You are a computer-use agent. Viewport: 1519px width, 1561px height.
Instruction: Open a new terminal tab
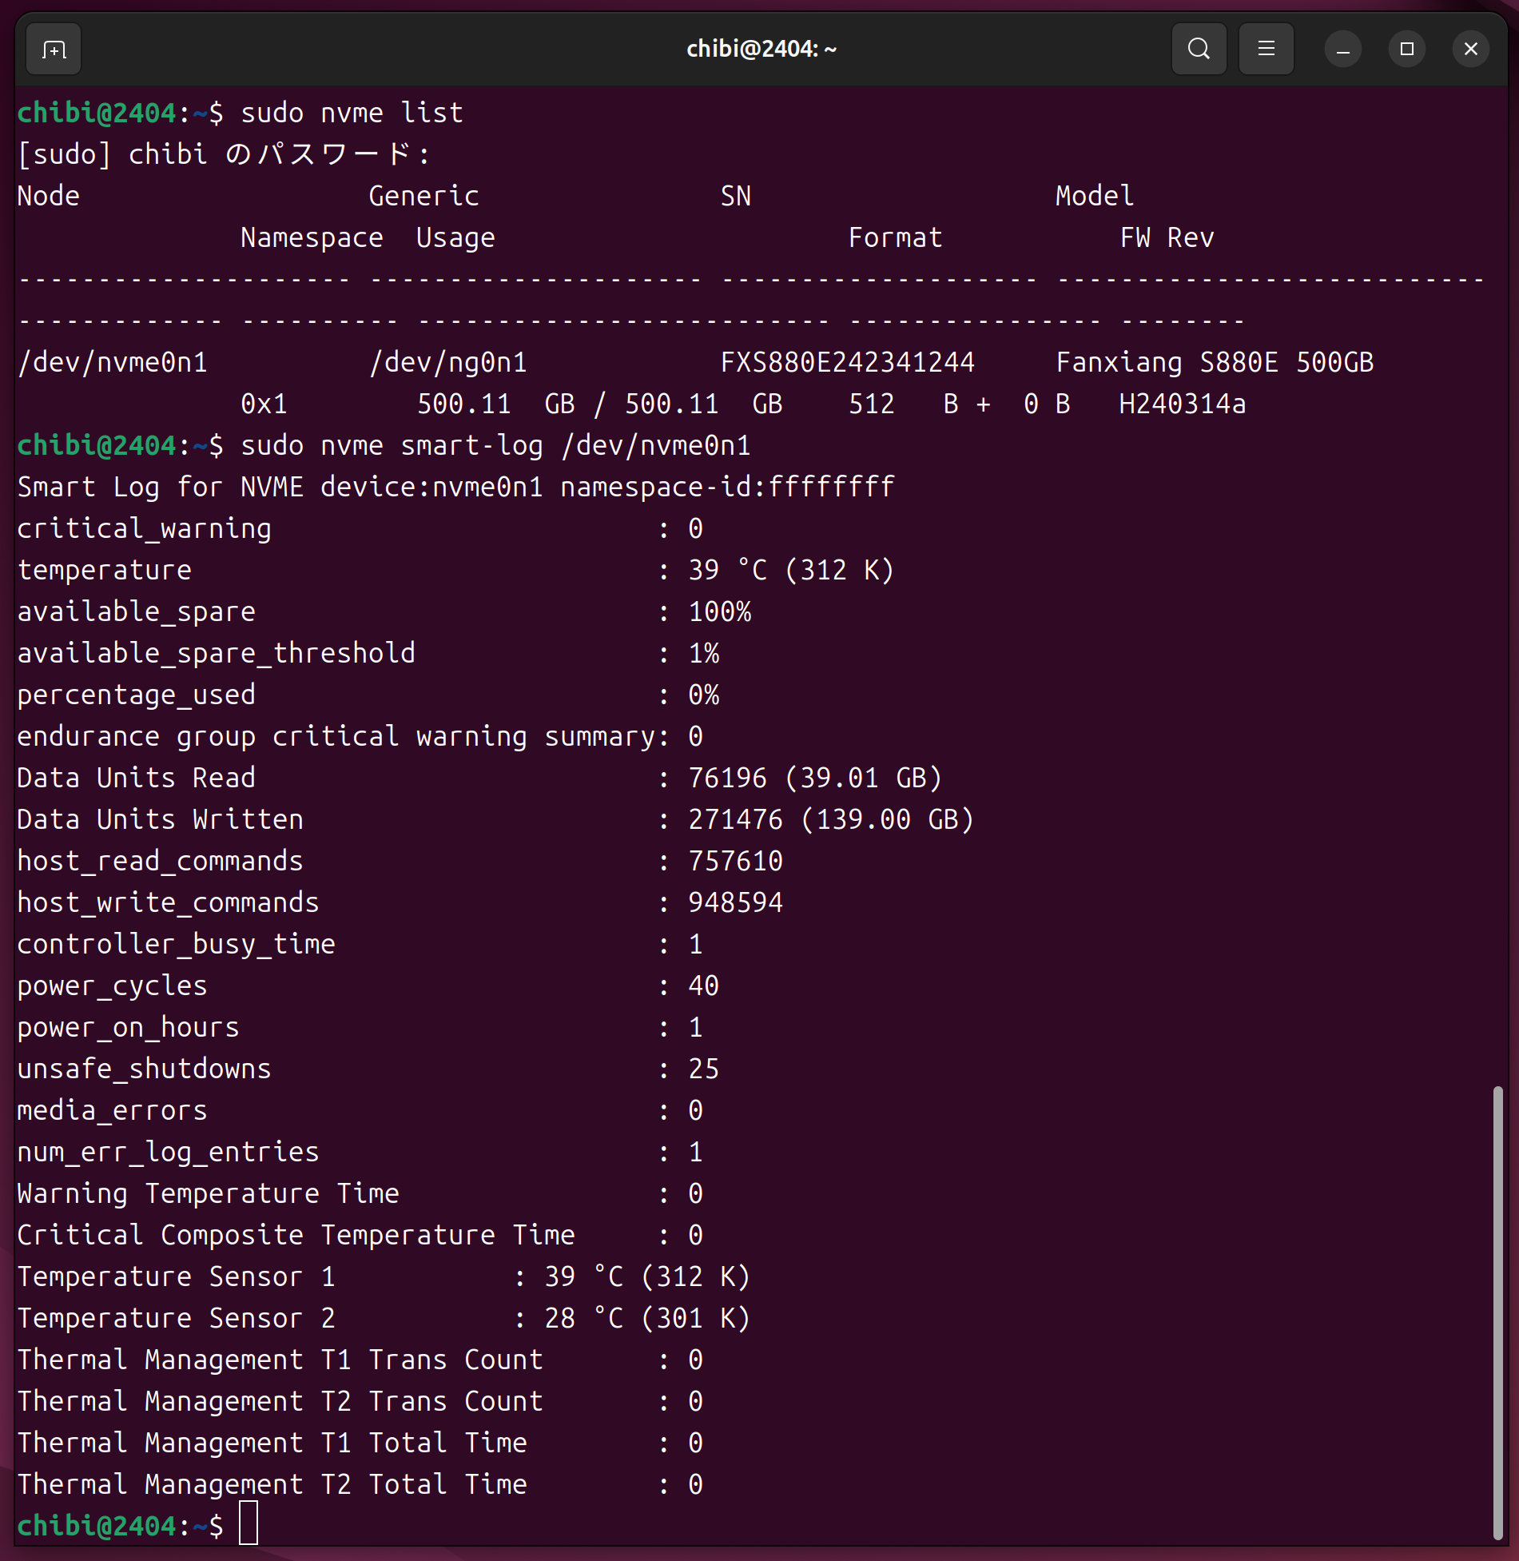[54, 50]
